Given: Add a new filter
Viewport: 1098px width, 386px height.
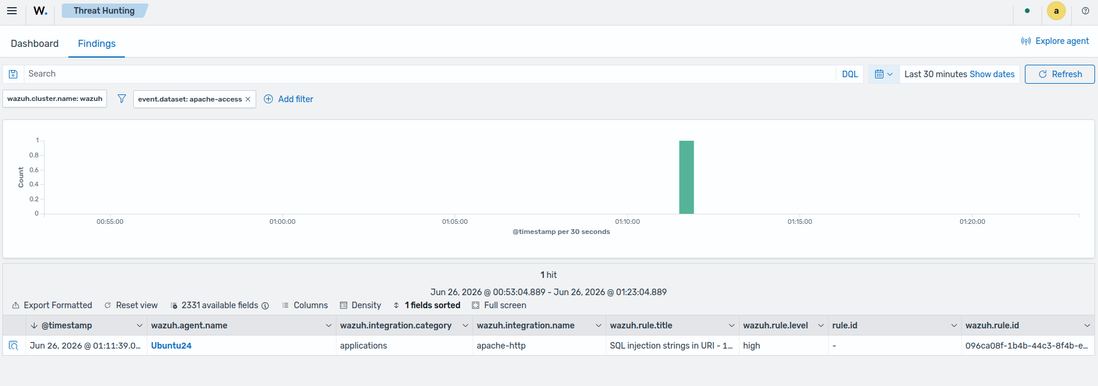Looking at the screenshot, I should [x=288, y=99].
